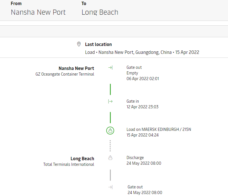Select GZ Oceangate Container Terminal text
Viewport: 228px width, 196px height.
[65, 74]
